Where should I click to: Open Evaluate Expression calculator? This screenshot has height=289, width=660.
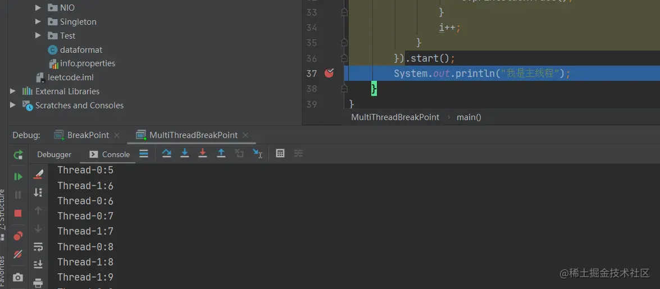pyautogui.click(x=280, y=154)
